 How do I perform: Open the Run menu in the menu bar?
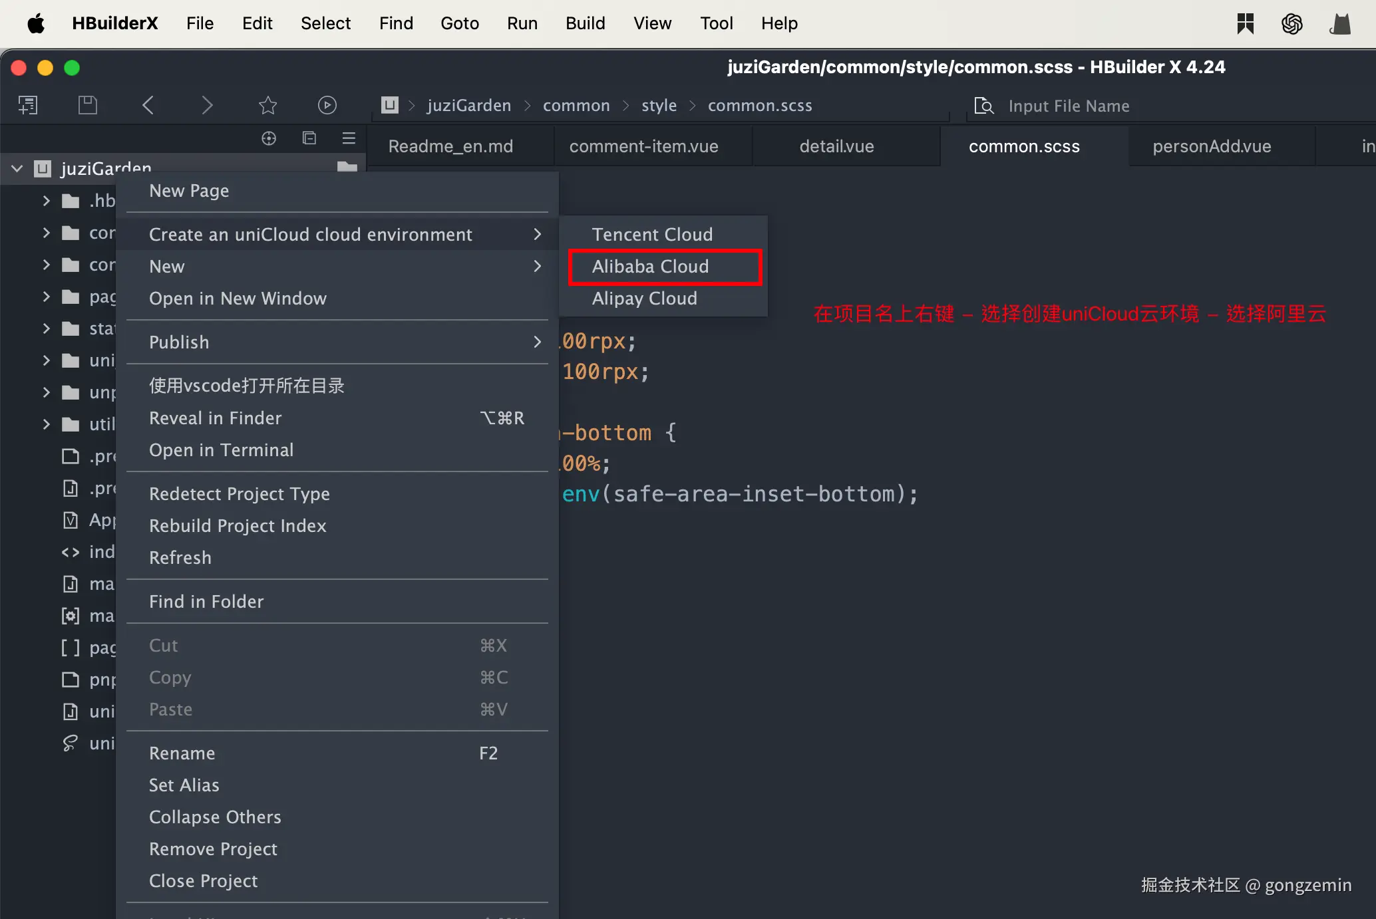(x=522, y=23)
